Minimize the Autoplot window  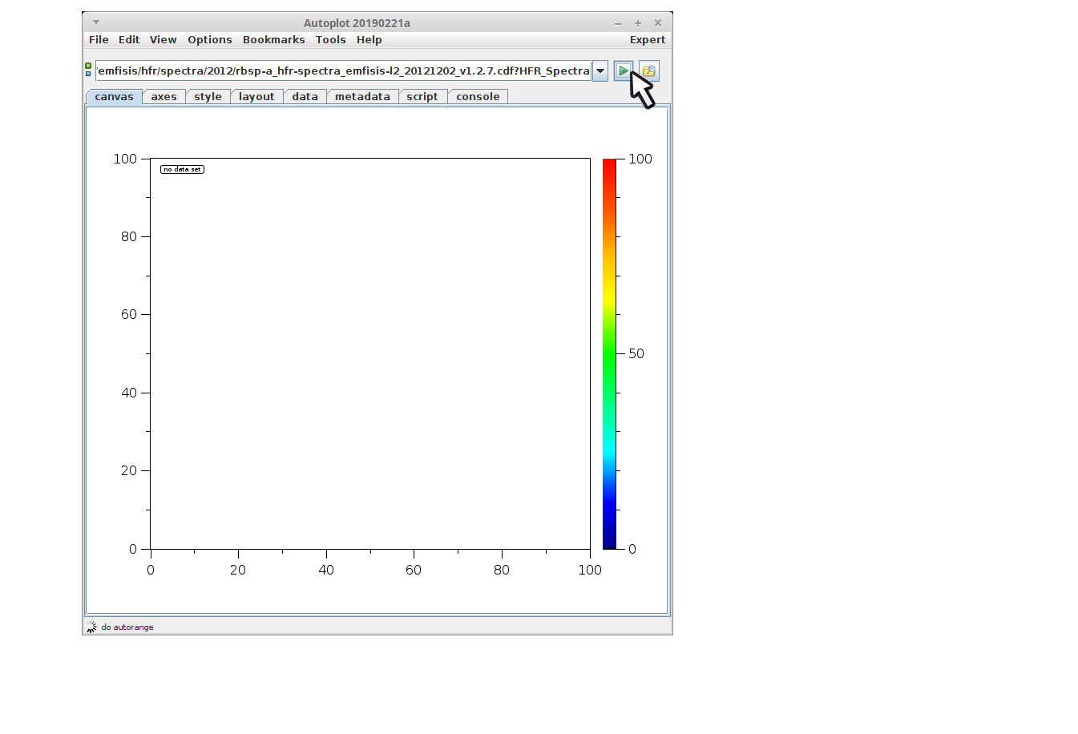(618, 23)
